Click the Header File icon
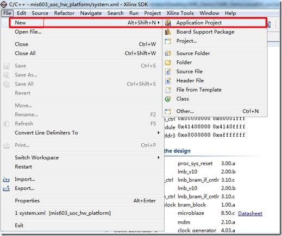Screen dimensions: 282x236 pos(168,81)
